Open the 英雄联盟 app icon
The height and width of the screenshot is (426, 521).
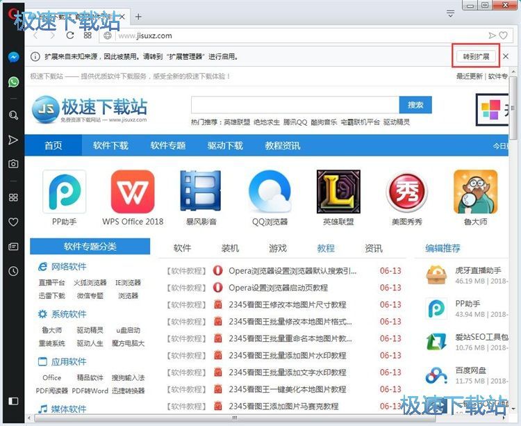[338, 191]
